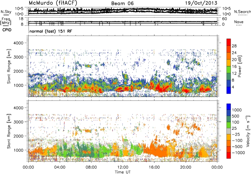The width and height of the screenshot is (251, 174).
Task: Click the 4000 km tick on the power panel
Action: (19, 43)
